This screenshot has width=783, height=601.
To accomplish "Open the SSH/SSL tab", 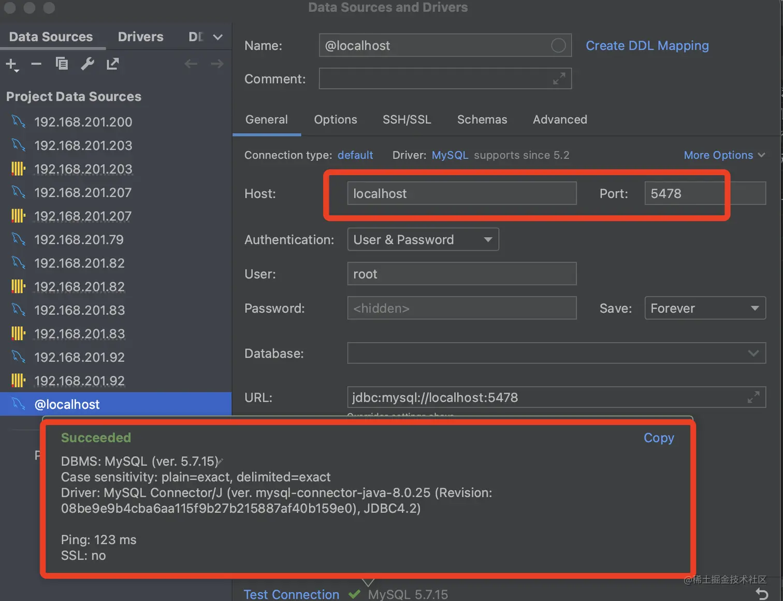I will [407, 120].
